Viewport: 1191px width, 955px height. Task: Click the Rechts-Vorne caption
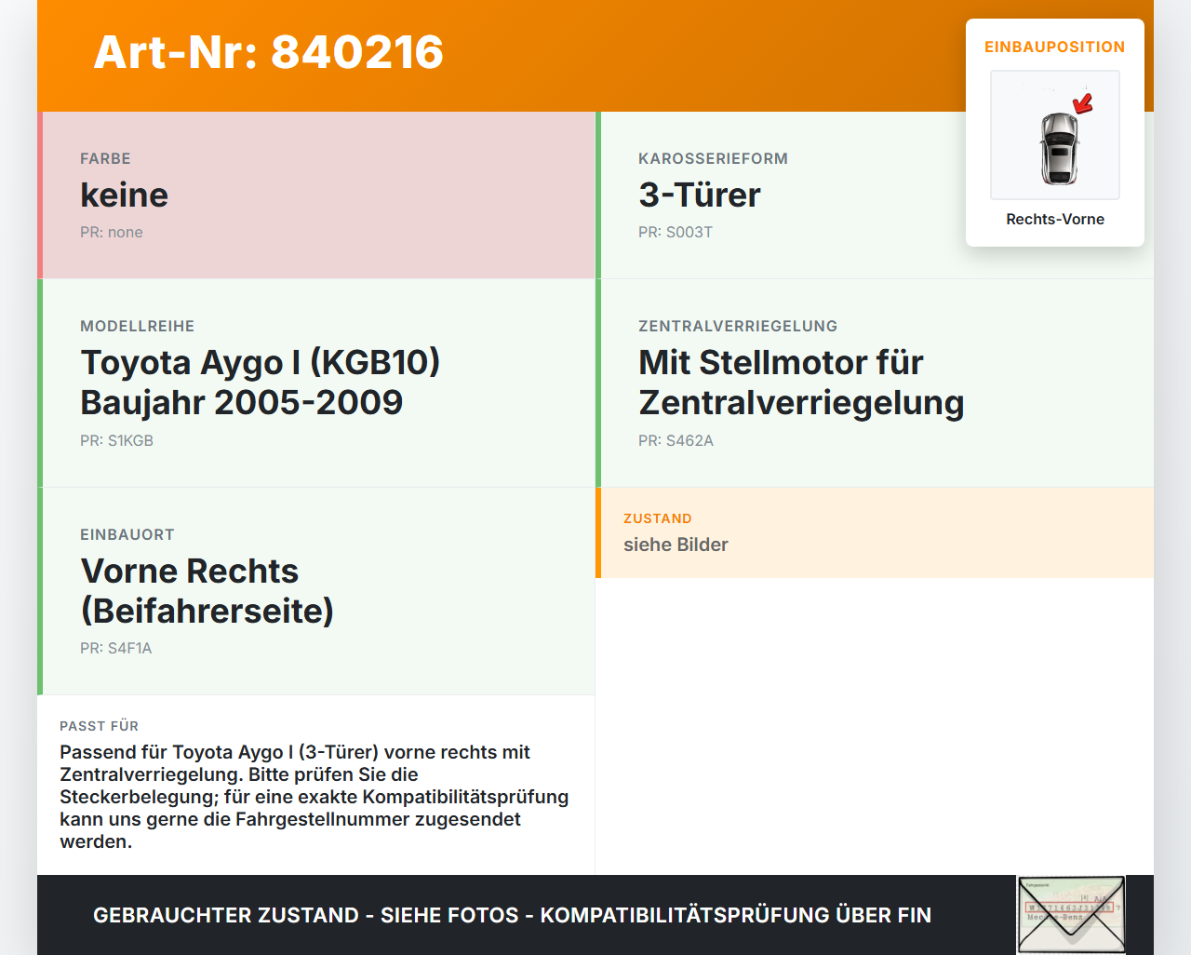[1055, 219]
